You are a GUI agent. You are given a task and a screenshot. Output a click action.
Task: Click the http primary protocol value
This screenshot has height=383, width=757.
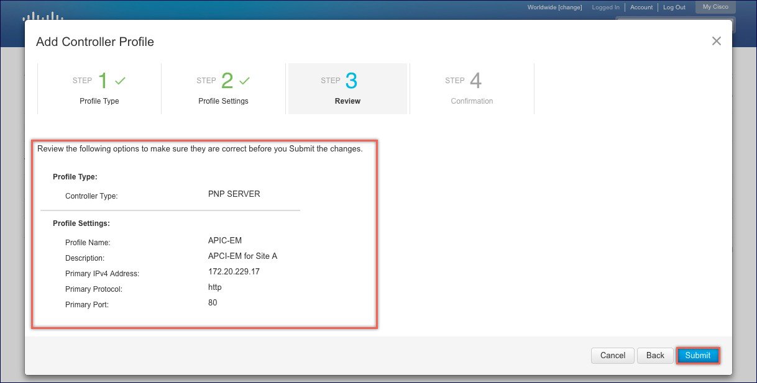[x=215, y=287]
